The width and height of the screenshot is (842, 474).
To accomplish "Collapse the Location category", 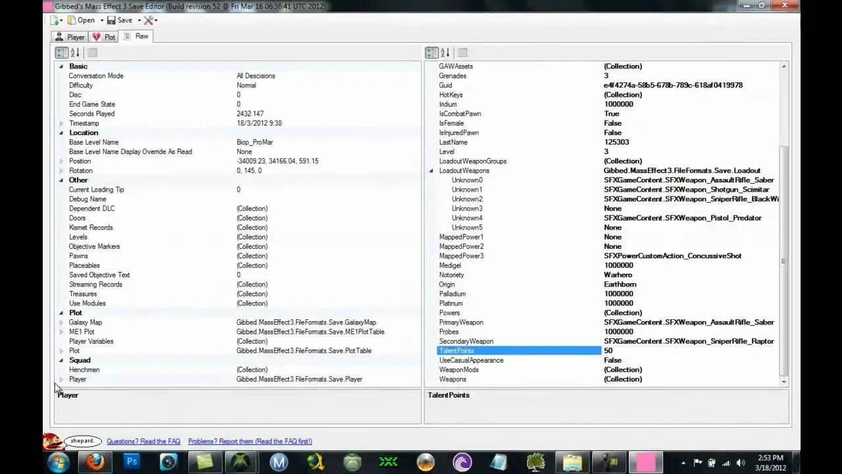I will pyautogui.click(x=61, y=133).
